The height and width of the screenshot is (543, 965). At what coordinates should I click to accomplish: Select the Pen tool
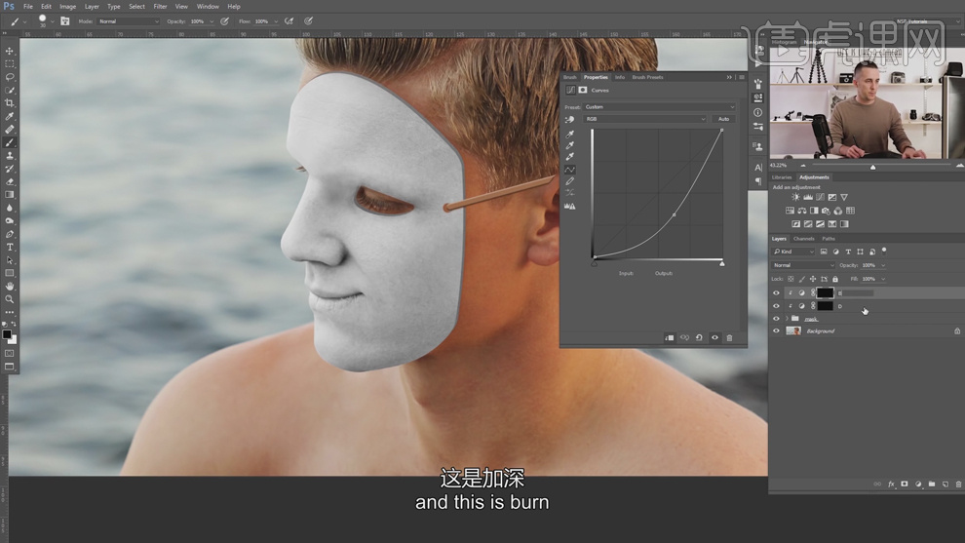[x=9, y=234]
